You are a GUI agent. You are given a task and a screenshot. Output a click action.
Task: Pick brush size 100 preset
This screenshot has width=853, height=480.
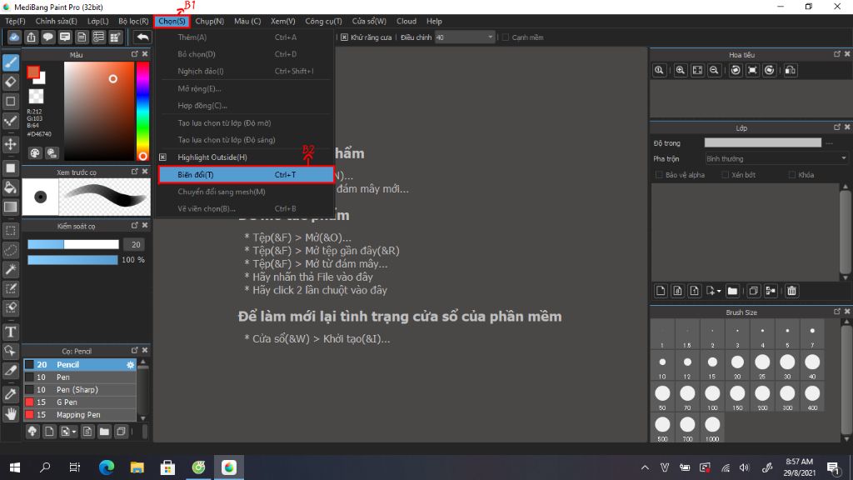(x=712, y=397)
